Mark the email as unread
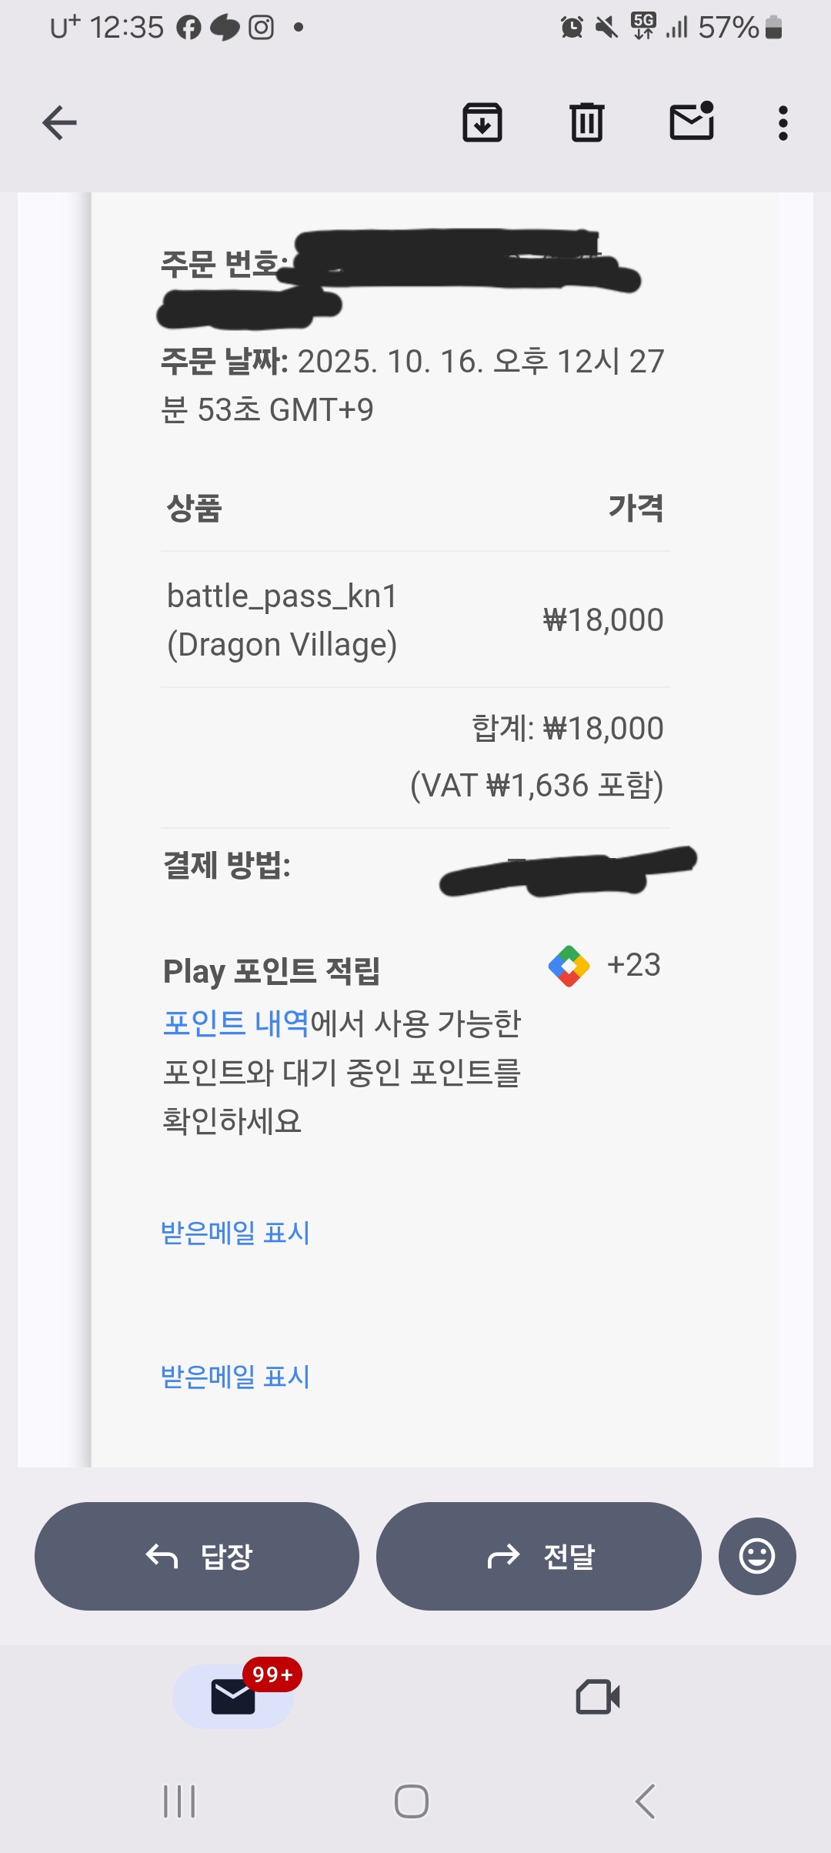Viewport: 831px width, 1853px height. click(692, 122)
